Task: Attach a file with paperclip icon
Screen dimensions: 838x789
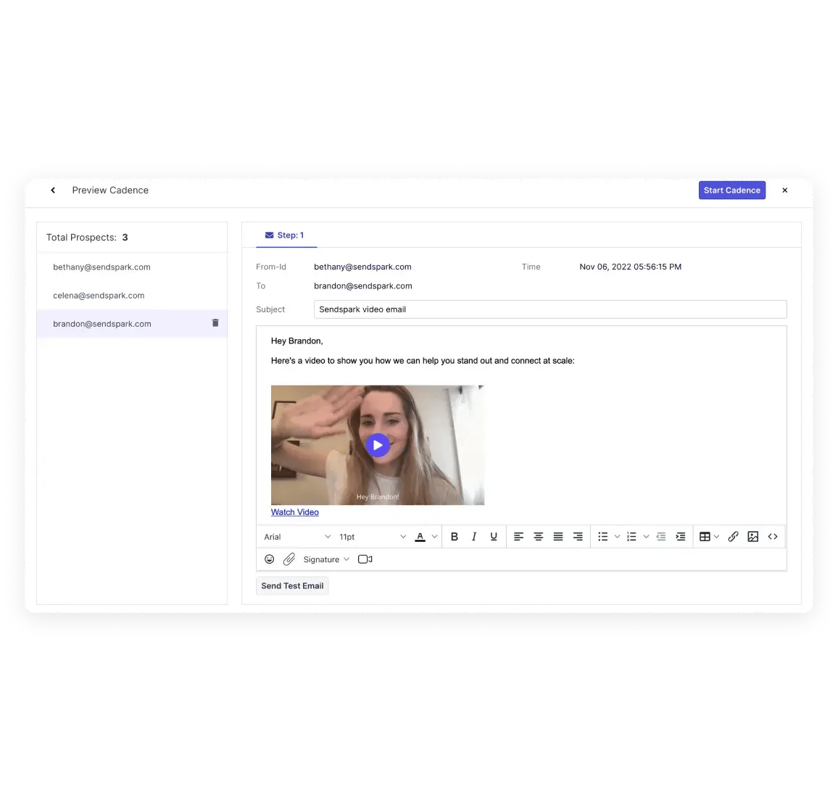Action: pyautogui.click(x=289, y=559)
